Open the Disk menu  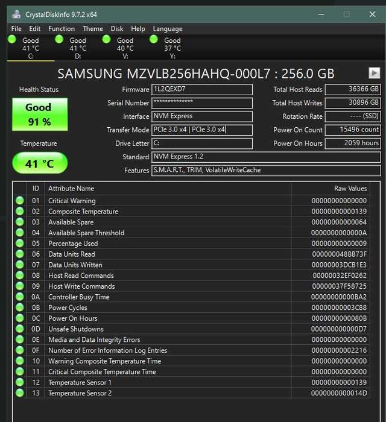point(117,28)
